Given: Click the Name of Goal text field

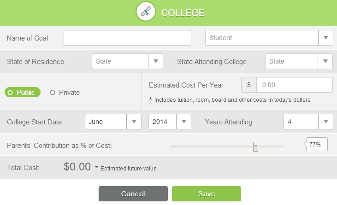Looking at the screenshot, I should [127, 38].
